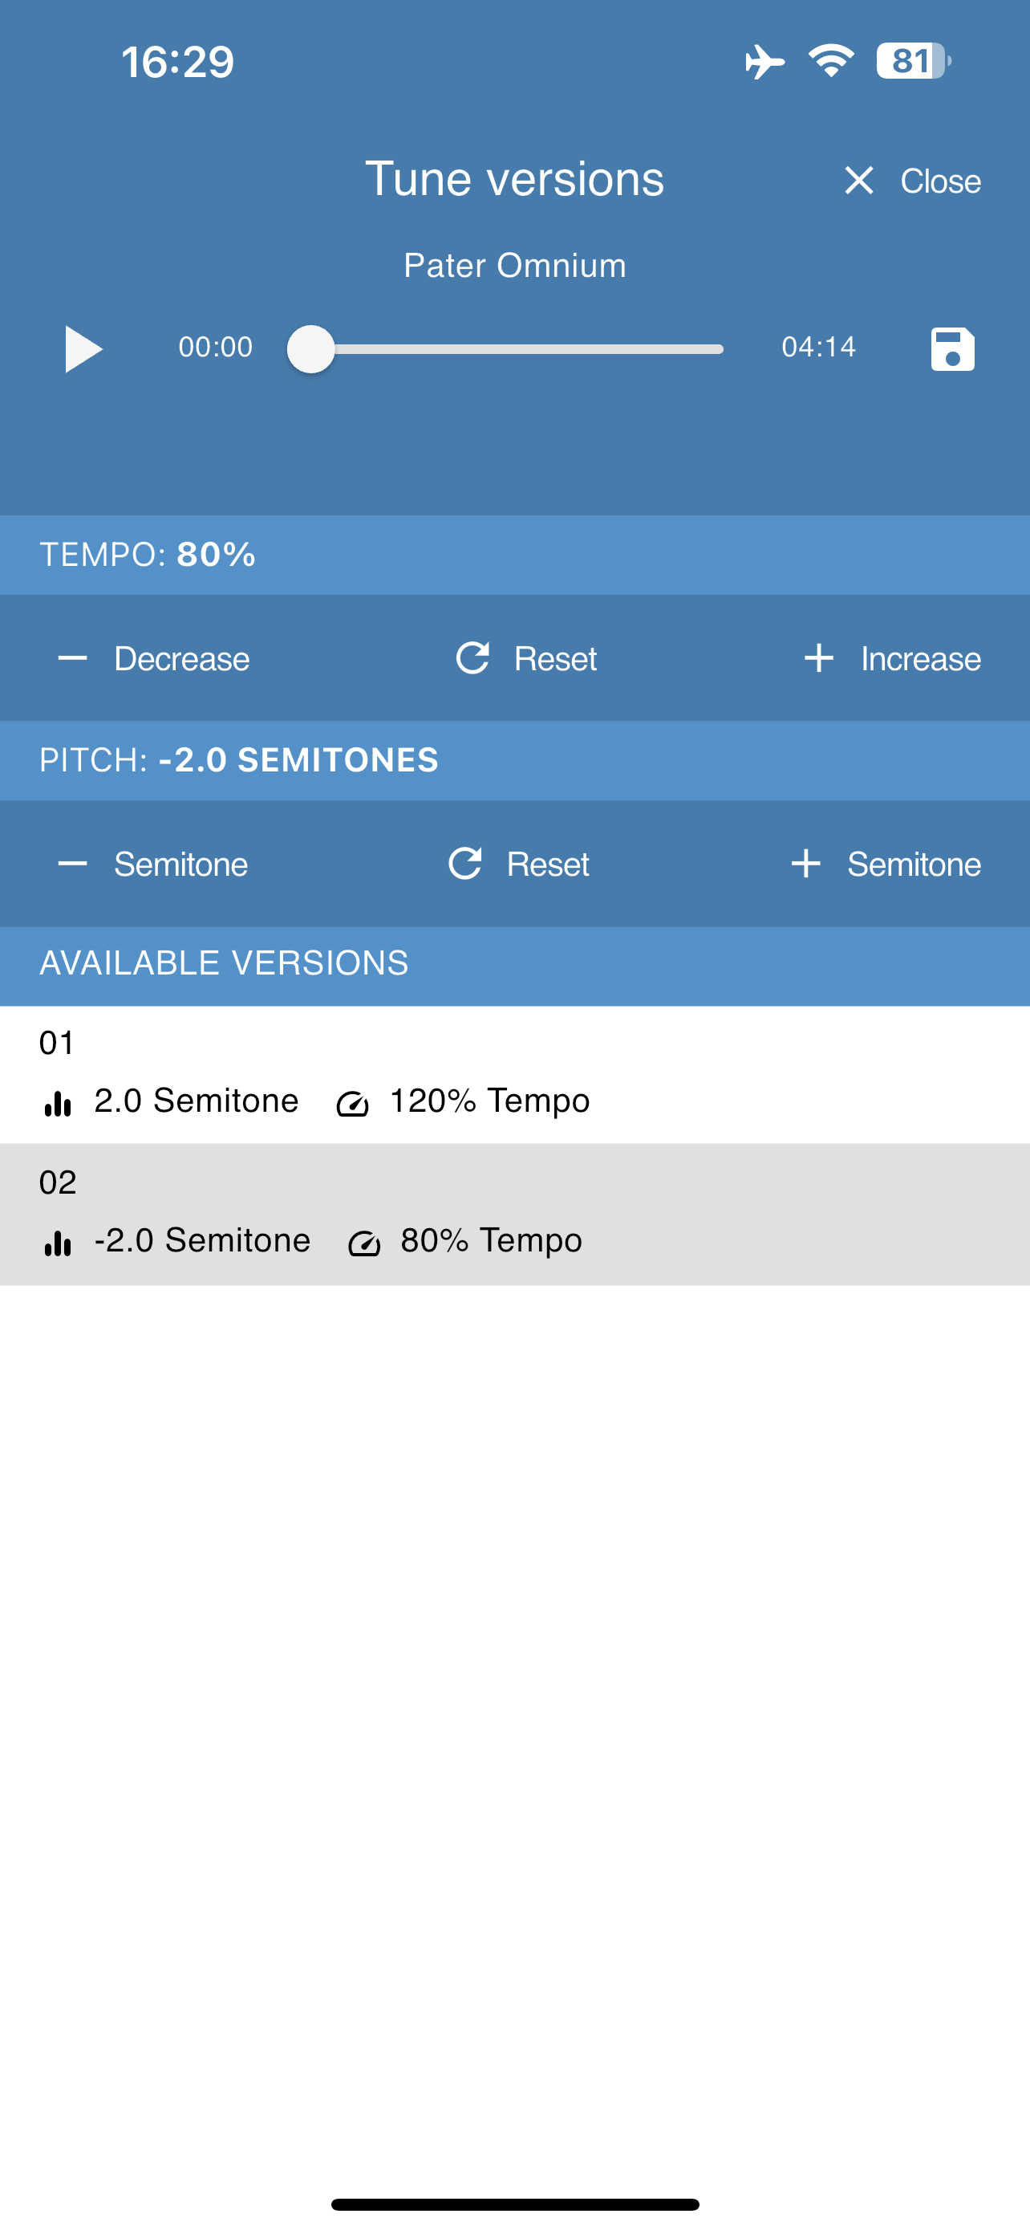Tap the tempo gauge icon in version 02
This screenshot has width=1030, height=2230.
(364, 1243)
